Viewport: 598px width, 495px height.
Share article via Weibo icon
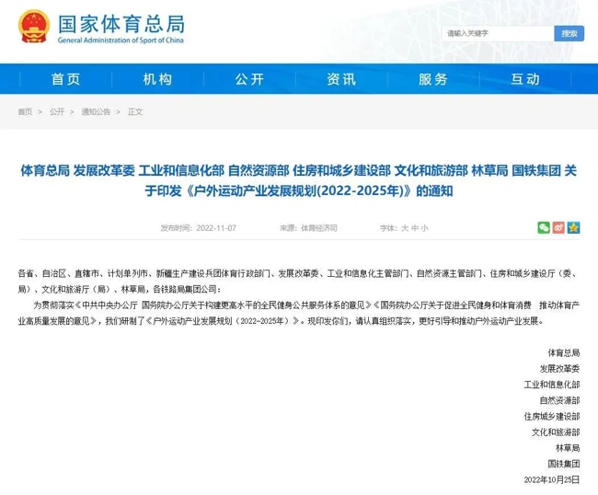coord(558,227)
